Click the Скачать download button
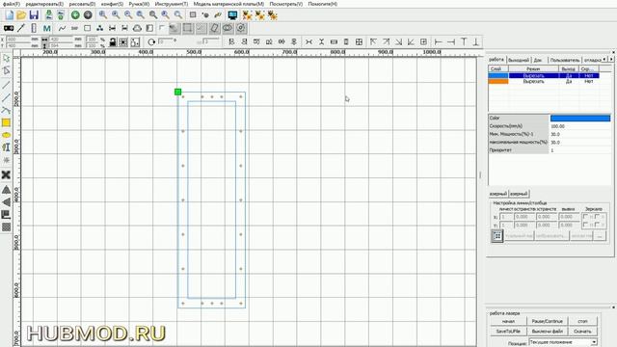617x347 pixels. pyautogui.click(x=582, y=332)
